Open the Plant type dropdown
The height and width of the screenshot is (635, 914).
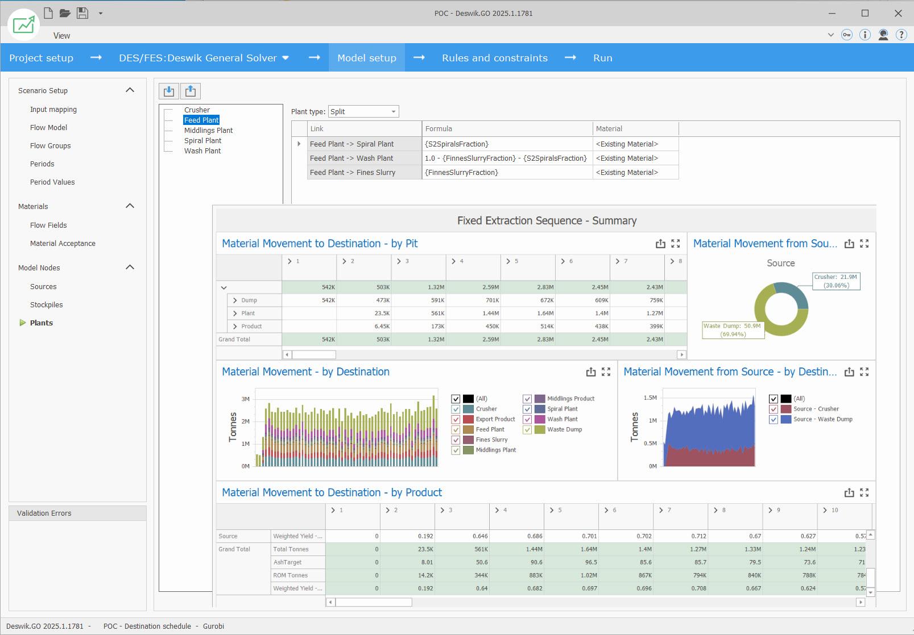[x=393, y=112]
